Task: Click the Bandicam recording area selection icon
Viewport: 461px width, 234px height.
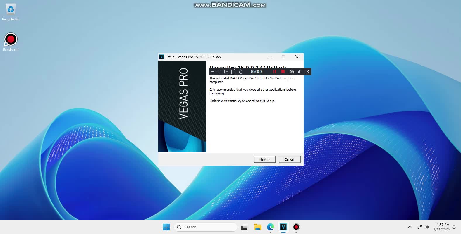Action: tap(233, 72)
